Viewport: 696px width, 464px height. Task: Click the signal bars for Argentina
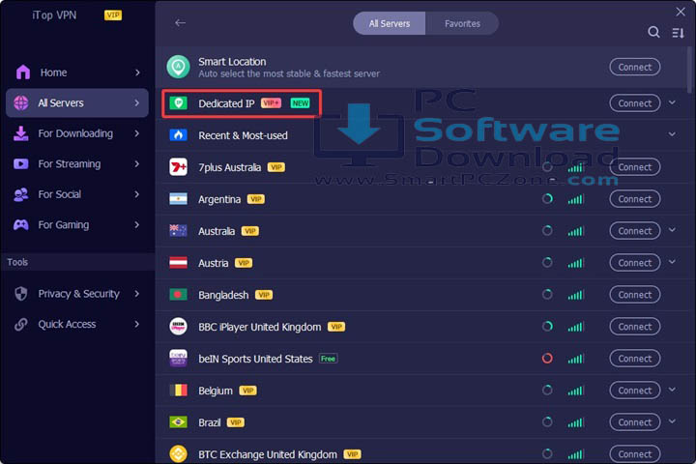point(576,199)
